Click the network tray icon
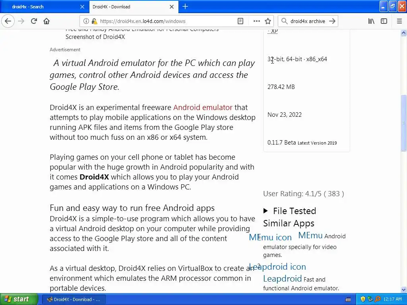Image resolution: width=407 pixels, height=305 pixels. [370, 299]
